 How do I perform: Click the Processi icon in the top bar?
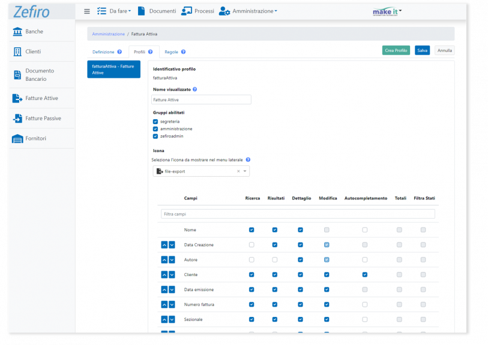click(187, 11)
